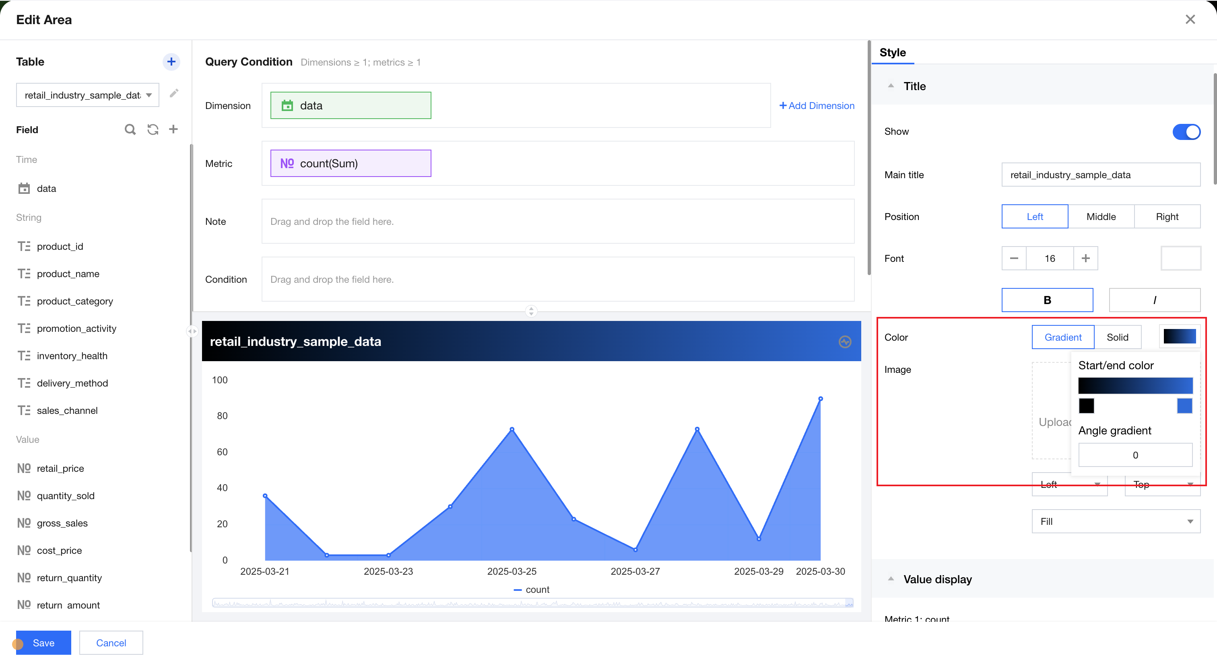The width and height of the screenshot is (1217, 662).
Task: Collapse the Title section
Action: coord(891,86)
